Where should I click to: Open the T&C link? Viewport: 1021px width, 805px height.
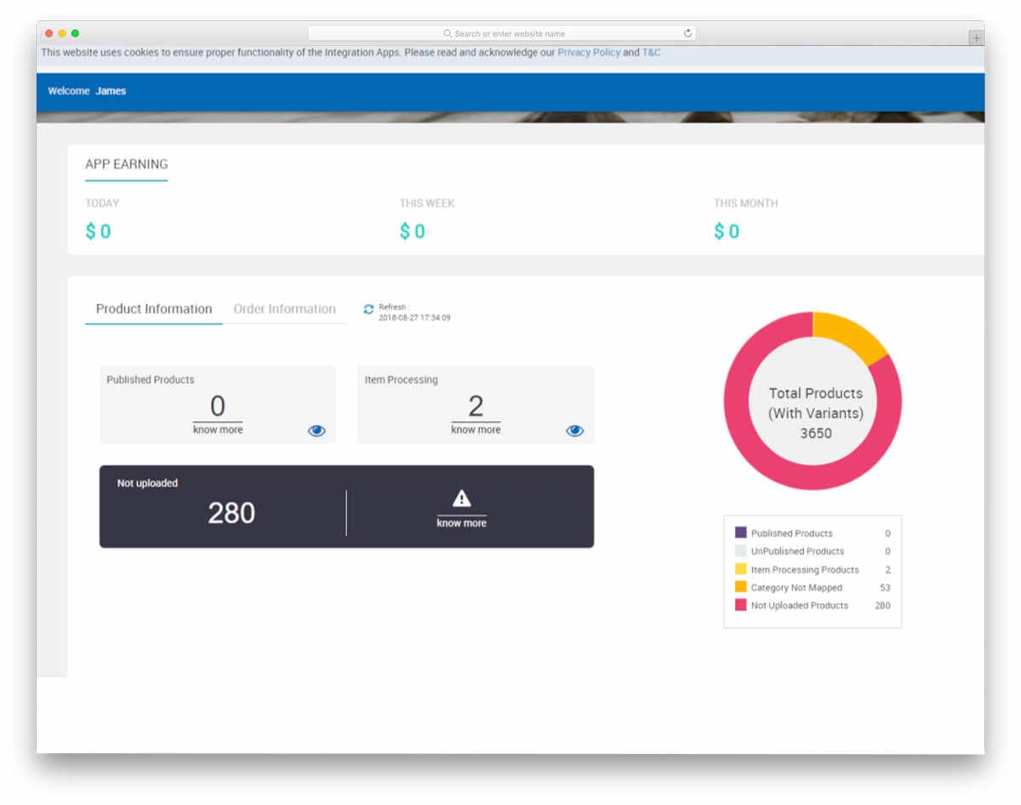651,53
